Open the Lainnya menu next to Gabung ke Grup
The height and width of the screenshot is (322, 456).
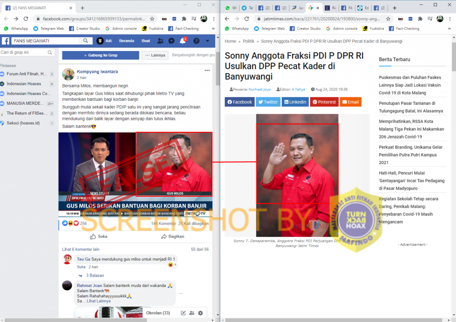(x=155, y=55)
